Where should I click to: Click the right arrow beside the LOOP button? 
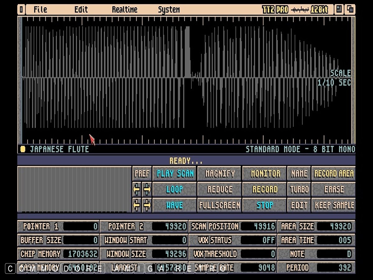click(147, 189)
